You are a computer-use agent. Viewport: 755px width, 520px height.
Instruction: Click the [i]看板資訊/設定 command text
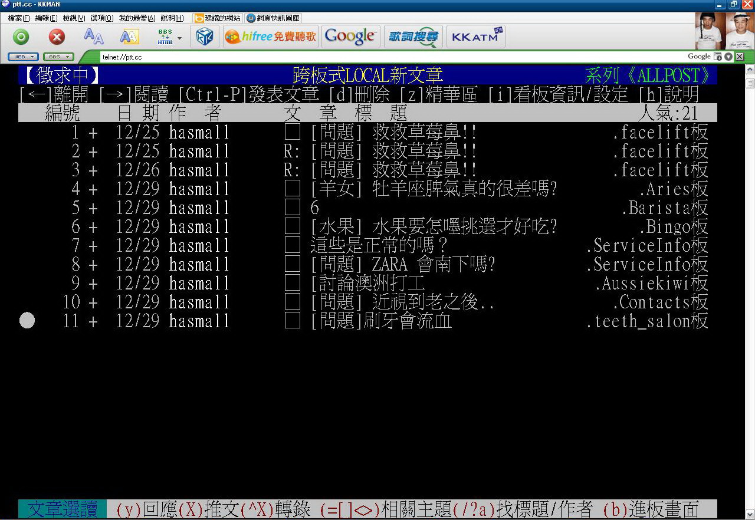point(558,94)
